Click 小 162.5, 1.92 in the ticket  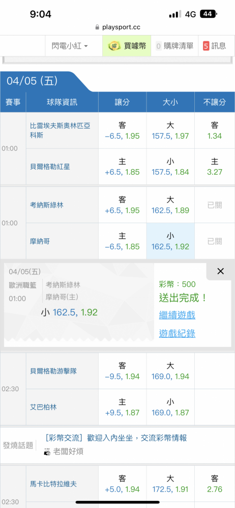point(69,312)
